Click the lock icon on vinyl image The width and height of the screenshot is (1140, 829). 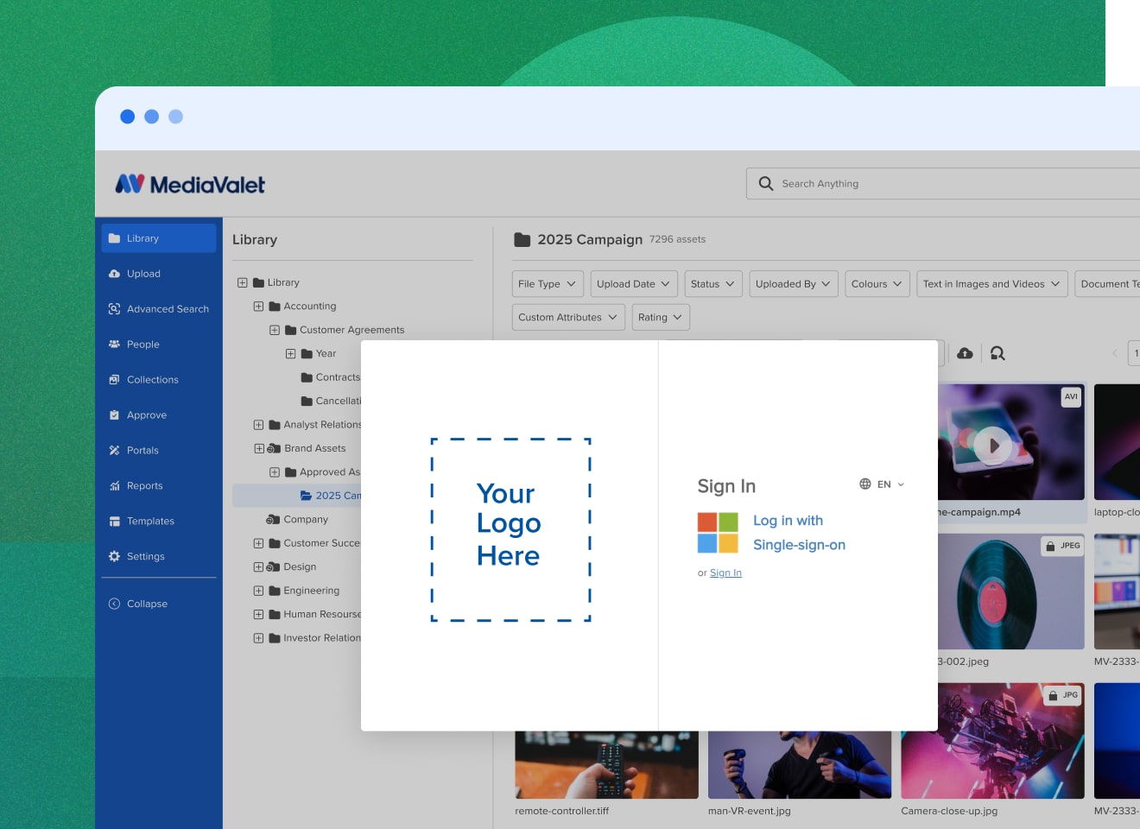coord(1051,547)
